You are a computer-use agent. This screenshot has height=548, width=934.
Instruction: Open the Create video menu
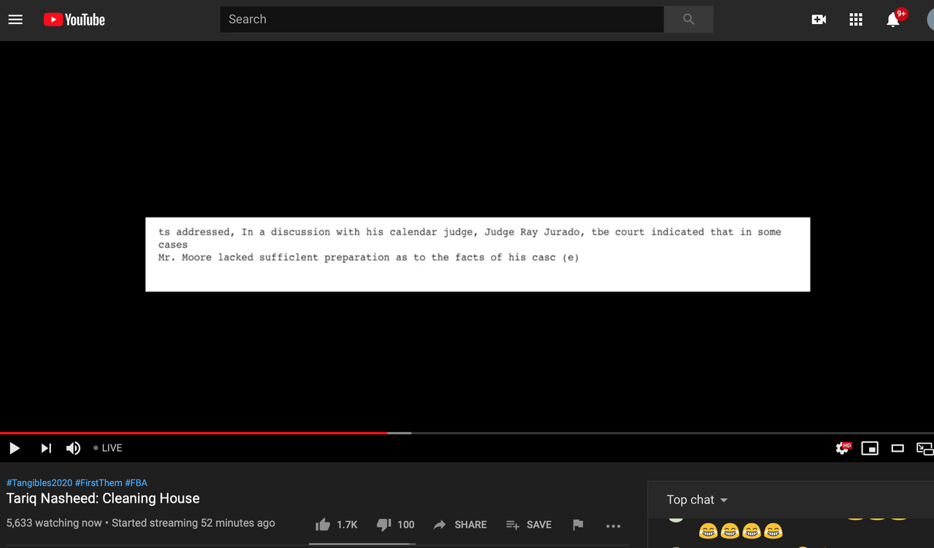819,20
